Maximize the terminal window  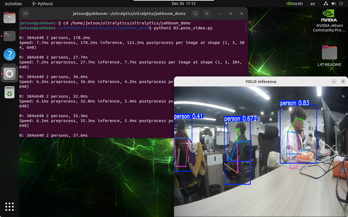tap(231, 14)
